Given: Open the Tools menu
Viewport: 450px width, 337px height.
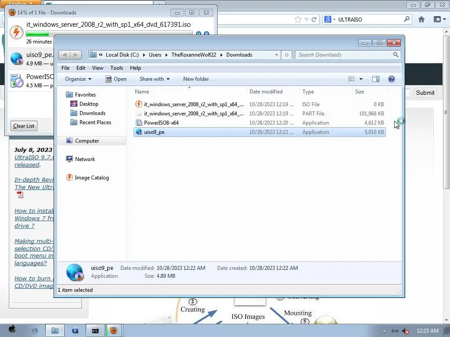Looking at the screenshot, I should point(116,68).
